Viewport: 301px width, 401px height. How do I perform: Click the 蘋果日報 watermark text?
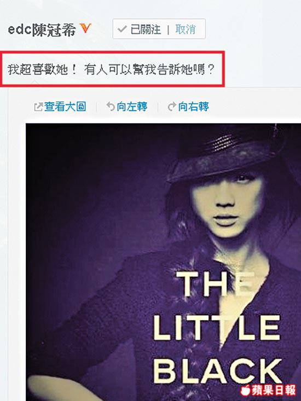pyautogui.click(x=274, y=390)
